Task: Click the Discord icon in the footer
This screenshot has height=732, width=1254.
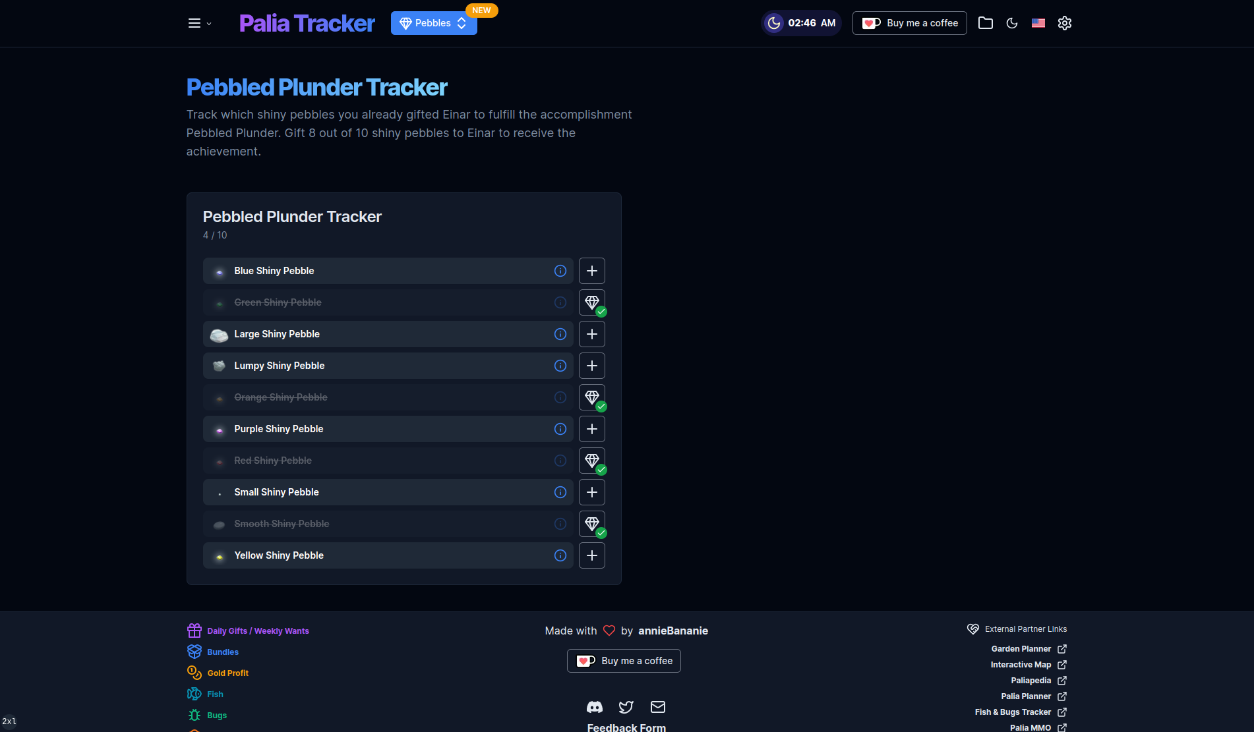Action: (594, 706)
